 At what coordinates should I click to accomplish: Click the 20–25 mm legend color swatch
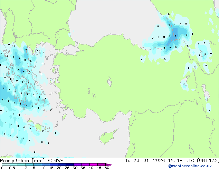click(61, 165)
